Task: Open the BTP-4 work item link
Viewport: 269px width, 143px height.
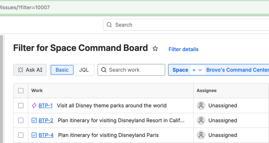Action: (46, 135)
